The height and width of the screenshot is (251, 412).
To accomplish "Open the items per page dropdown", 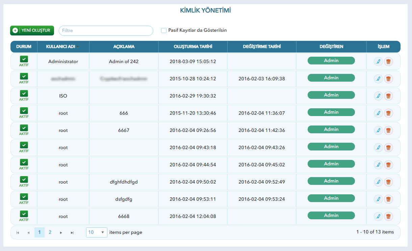I will point(97,232).
